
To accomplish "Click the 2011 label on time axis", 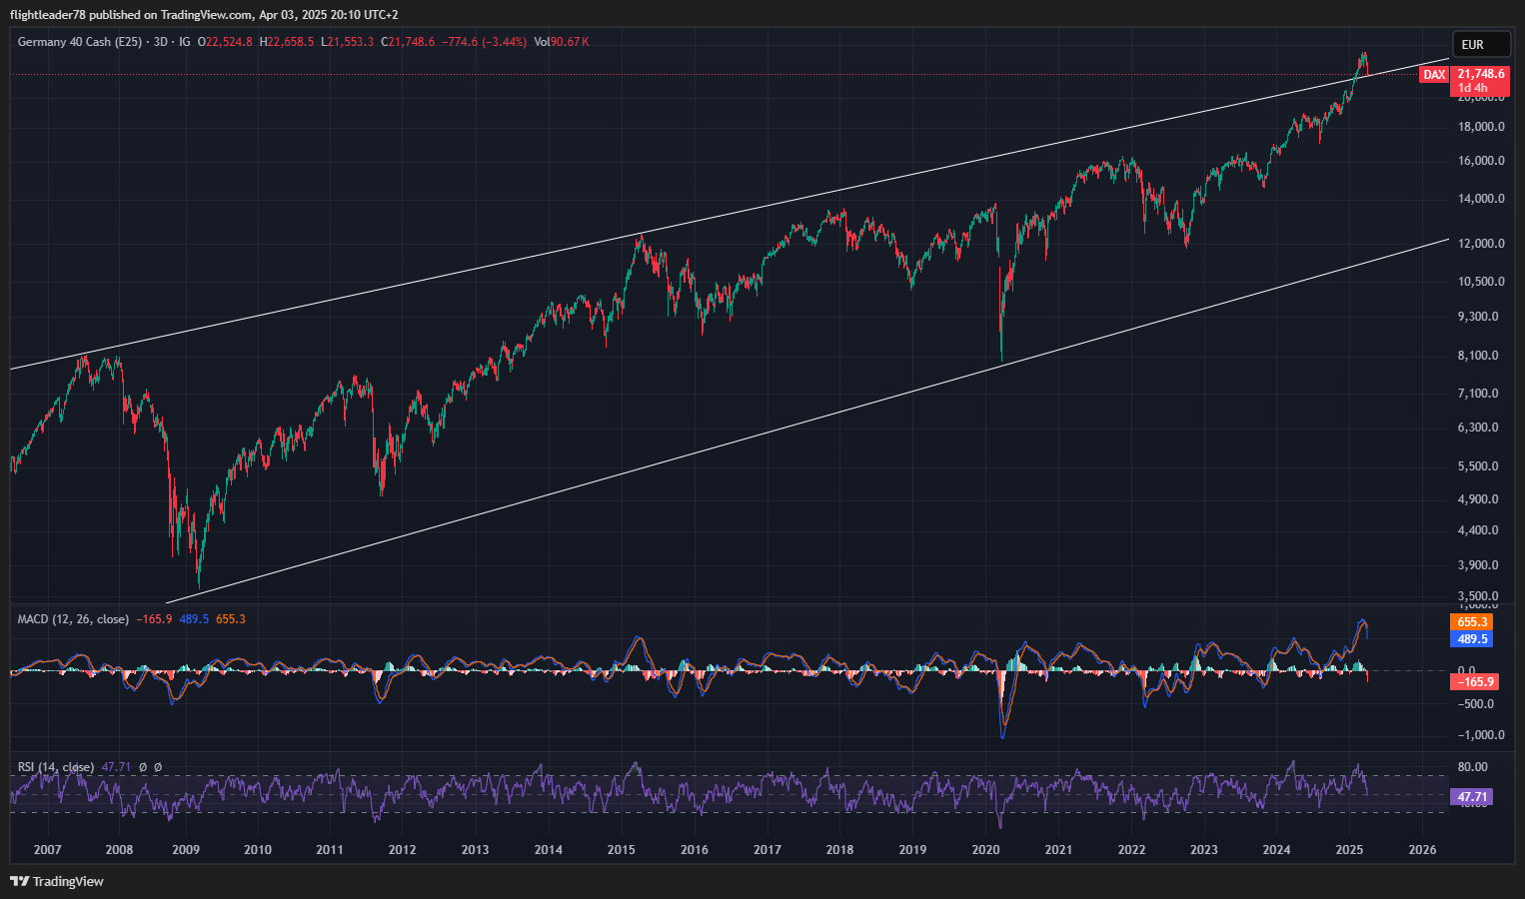I will [330, 850].
